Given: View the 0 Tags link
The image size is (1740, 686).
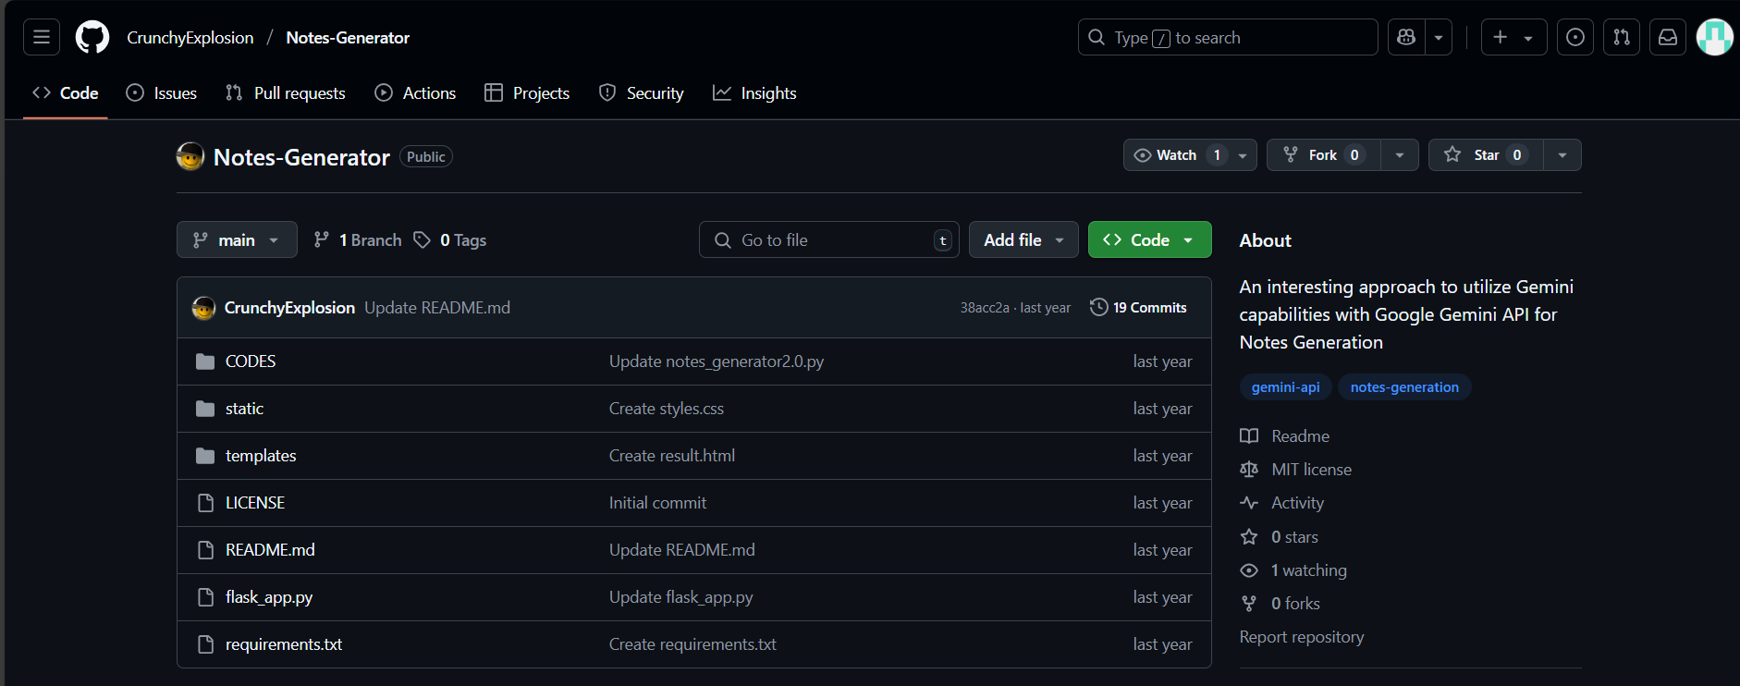Looking at the screenshot, I should (x=450, y=240).
